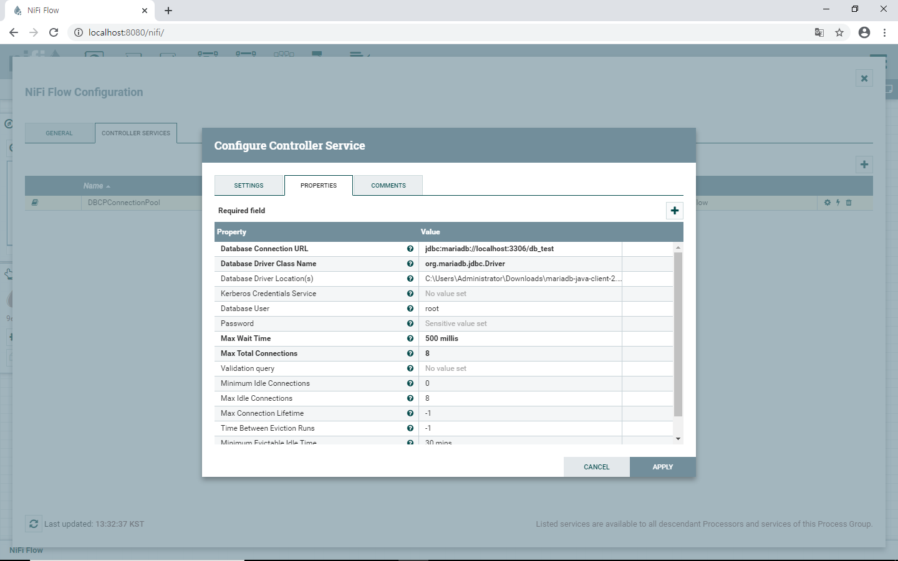Edit the Password sensitive value
The image size is (898, 561).
coord(521,324)
